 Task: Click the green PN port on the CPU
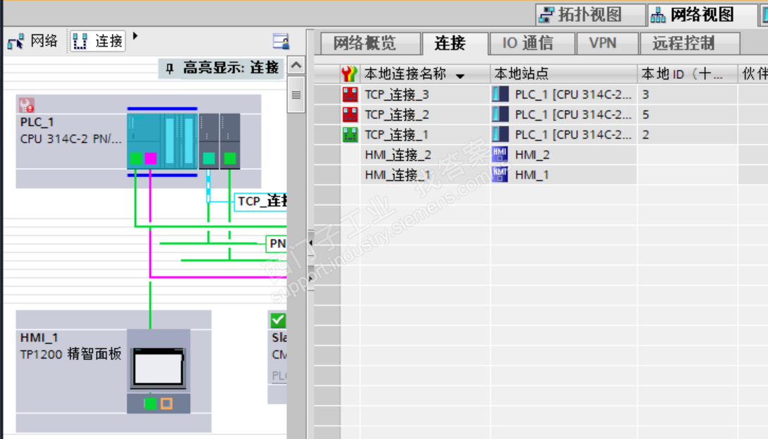point(135,158)
